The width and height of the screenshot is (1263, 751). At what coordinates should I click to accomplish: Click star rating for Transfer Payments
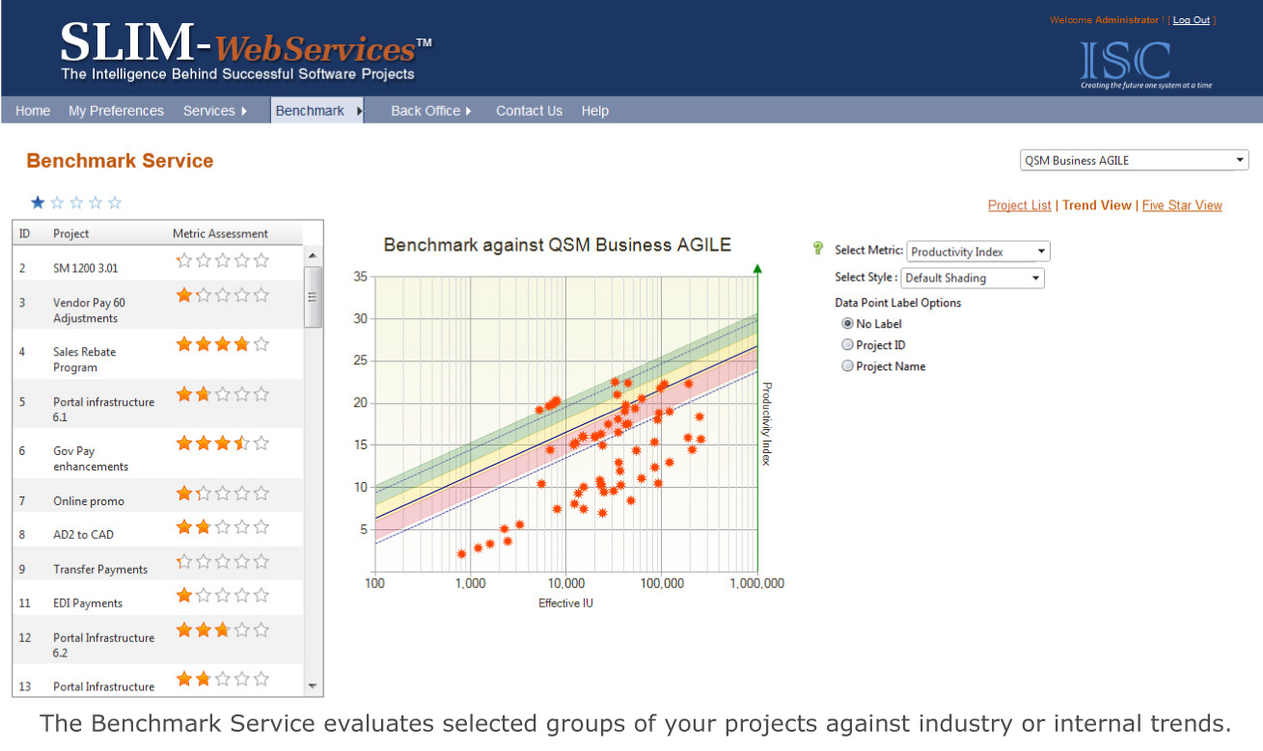click(x=223, y=561)
